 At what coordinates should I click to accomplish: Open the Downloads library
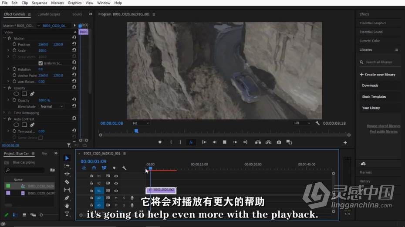(x=370, y=86)
